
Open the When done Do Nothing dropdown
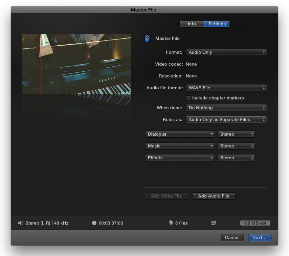coord(226,108)
